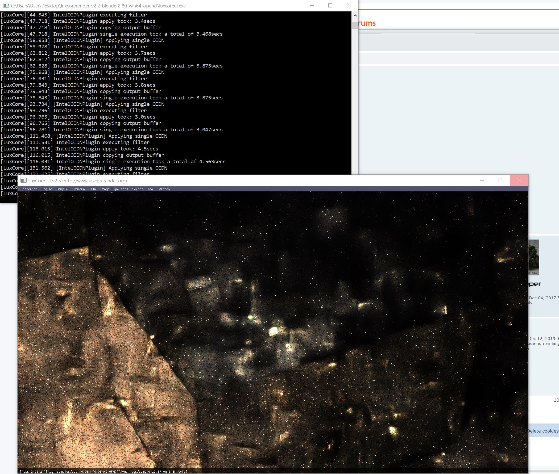
Task: Click the luxcoreui.exe console window icon
Action: (6, 5)
